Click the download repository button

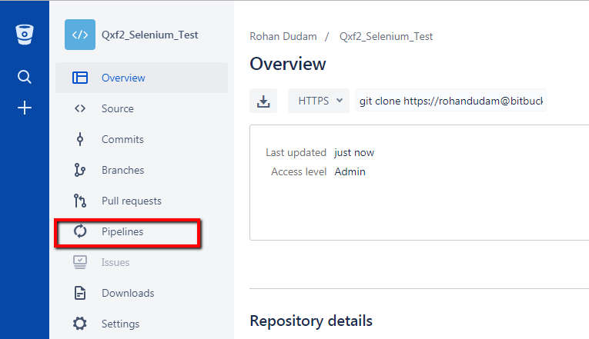coord(263,101)
